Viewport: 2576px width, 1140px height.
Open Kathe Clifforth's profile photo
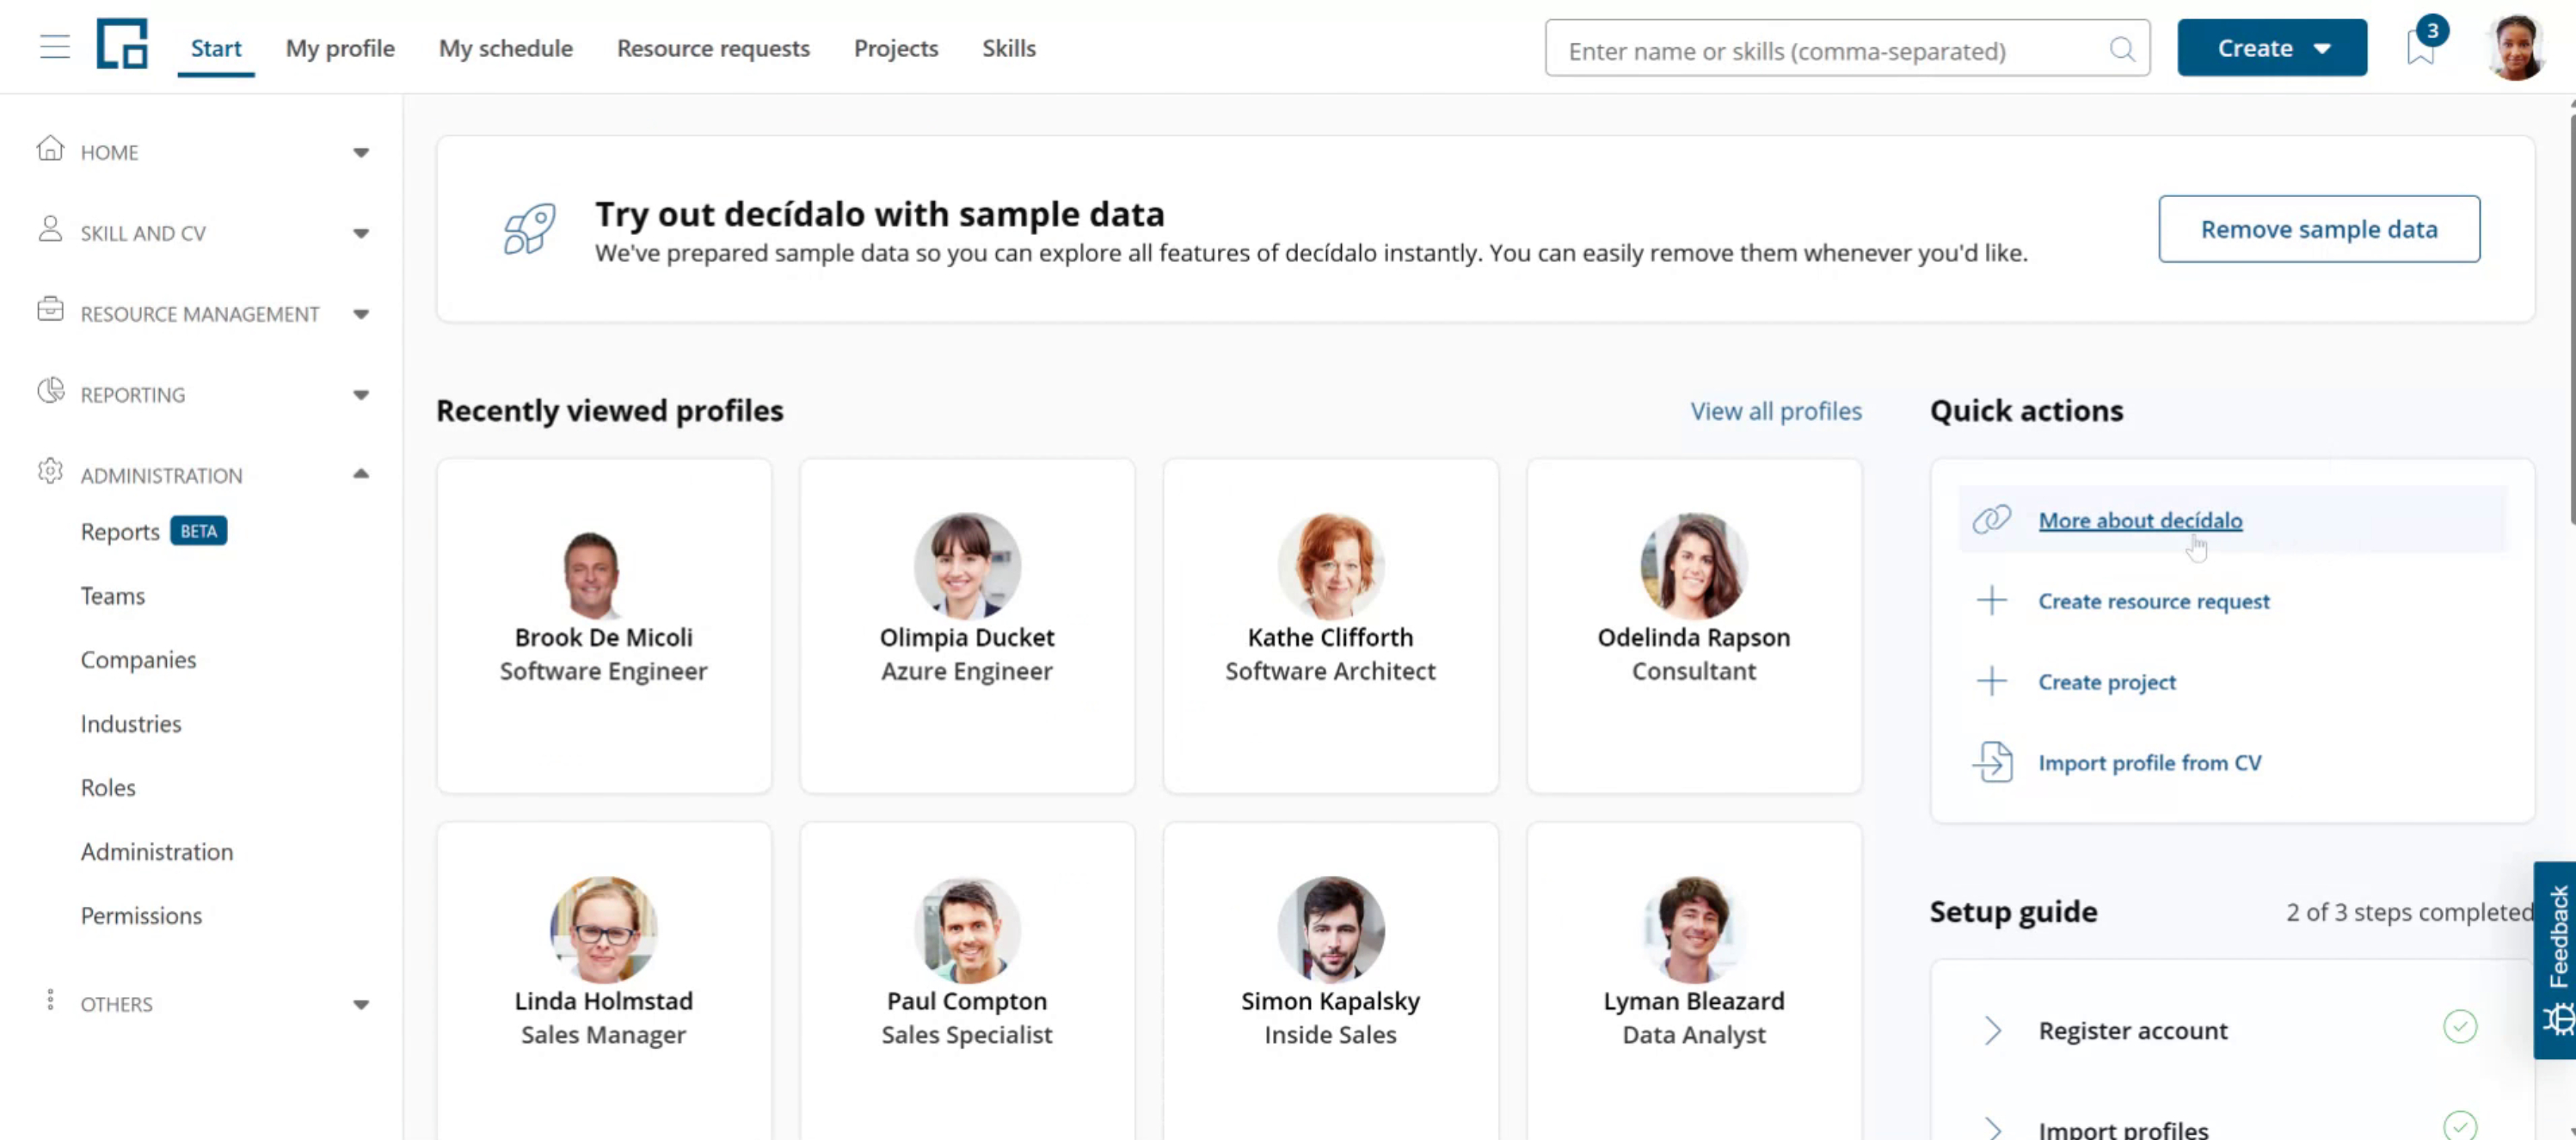coord(1330,566)
